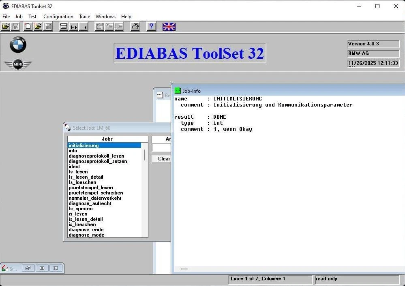This screenshot has width=405, height=286.
Task: Open the job selection list toolbar icon
Action: point(64,27)
